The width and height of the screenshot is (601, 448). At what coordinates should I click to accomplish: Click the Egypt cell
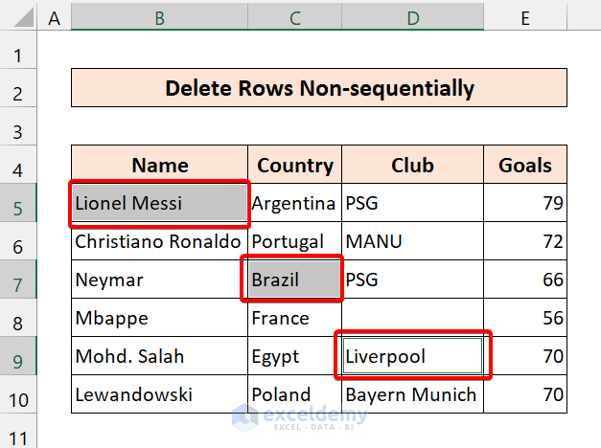(292, 357)
